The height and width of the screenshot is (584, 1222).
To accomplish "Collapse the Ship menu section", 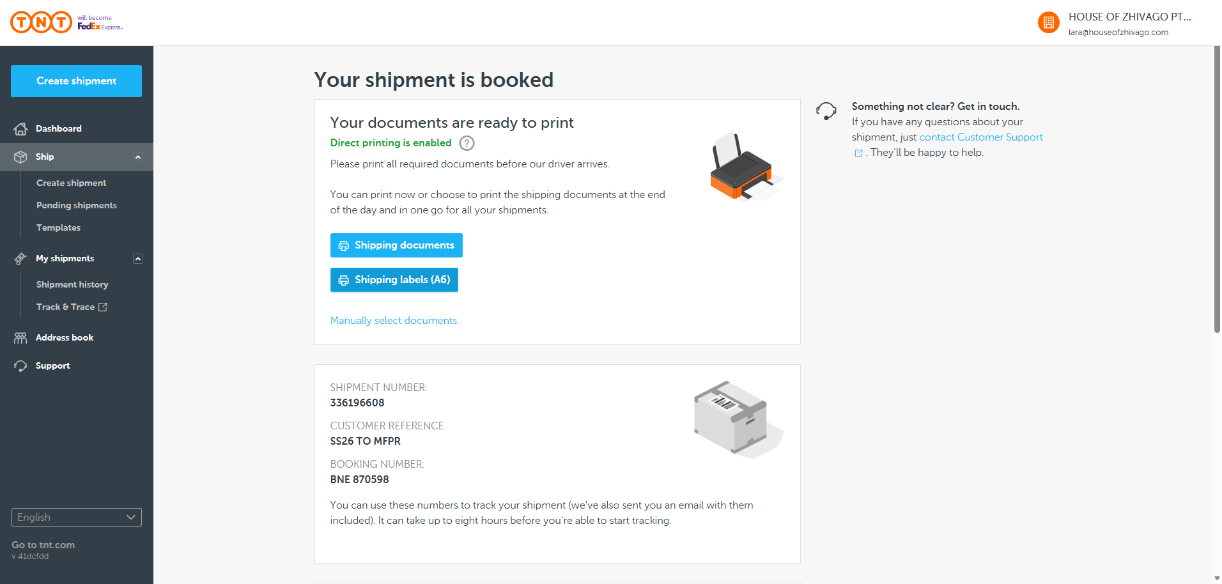I will [138, 157].
